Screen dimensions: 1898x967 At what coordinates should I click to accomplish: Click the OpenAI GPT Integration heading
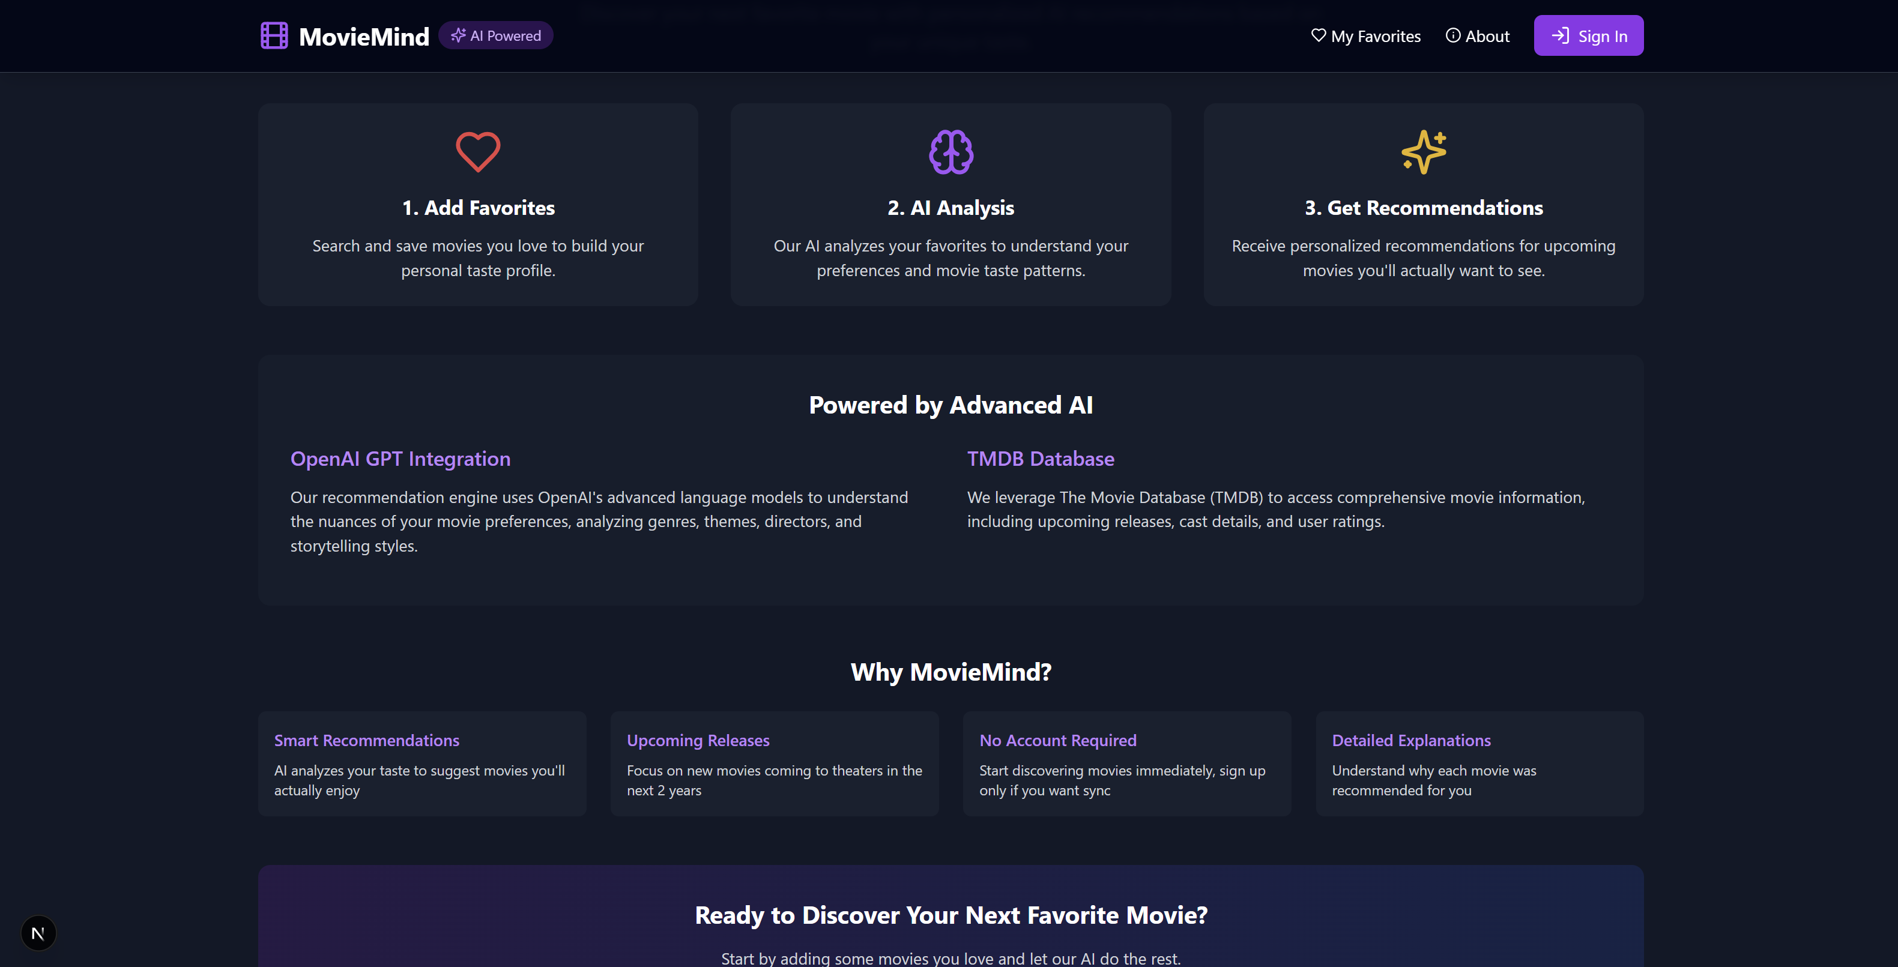(400, 459)
